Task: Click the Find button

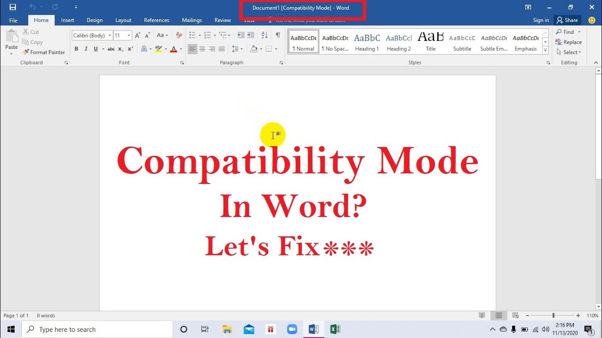Action: pos(564,32)
